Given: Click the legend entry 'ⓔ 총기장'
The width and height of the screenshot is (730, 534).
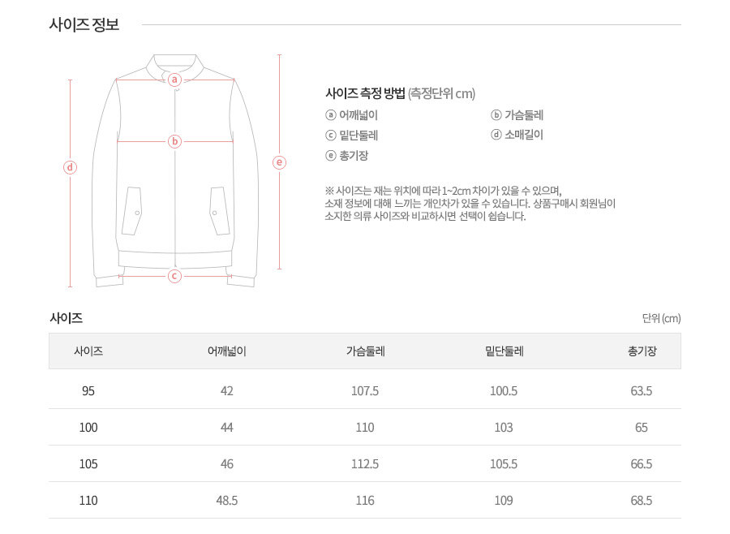Looking at the screenshot, I should [346, 156].
